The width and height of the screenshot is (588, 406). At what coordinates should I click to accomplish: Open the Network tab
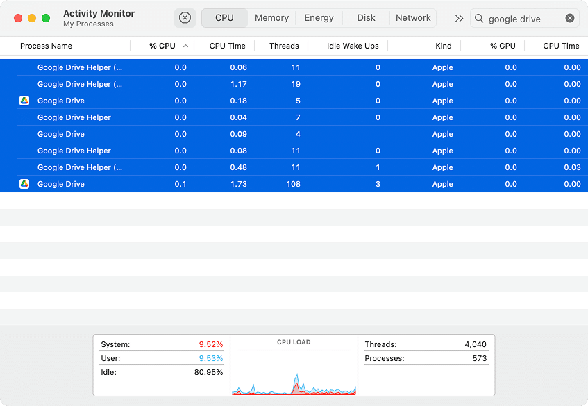point(413,18)
